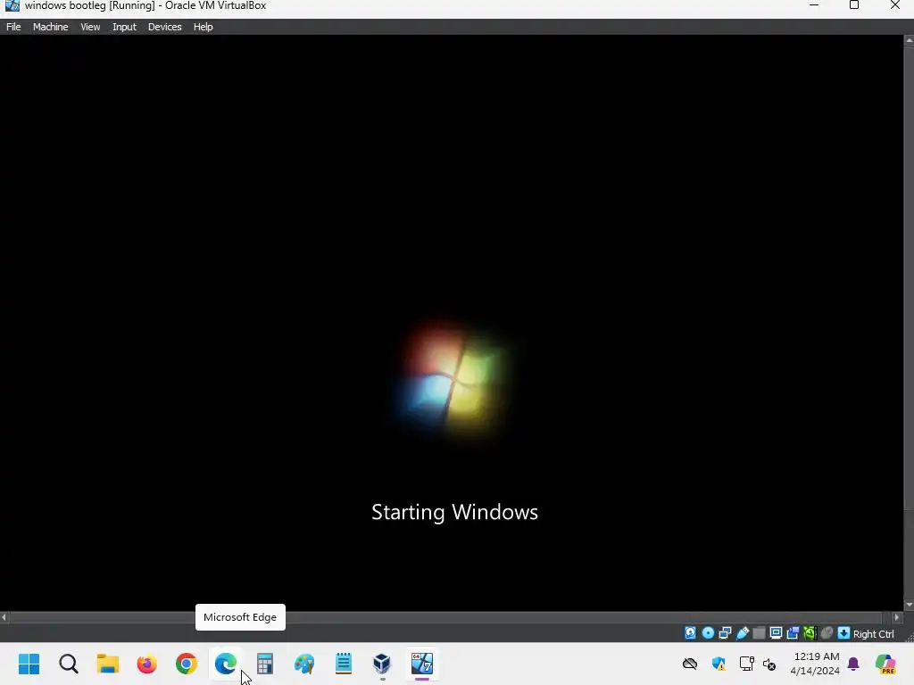This screenshot has height=685, width=914.
Task: Open the network tray icon
Action: (x=747, y=664)
